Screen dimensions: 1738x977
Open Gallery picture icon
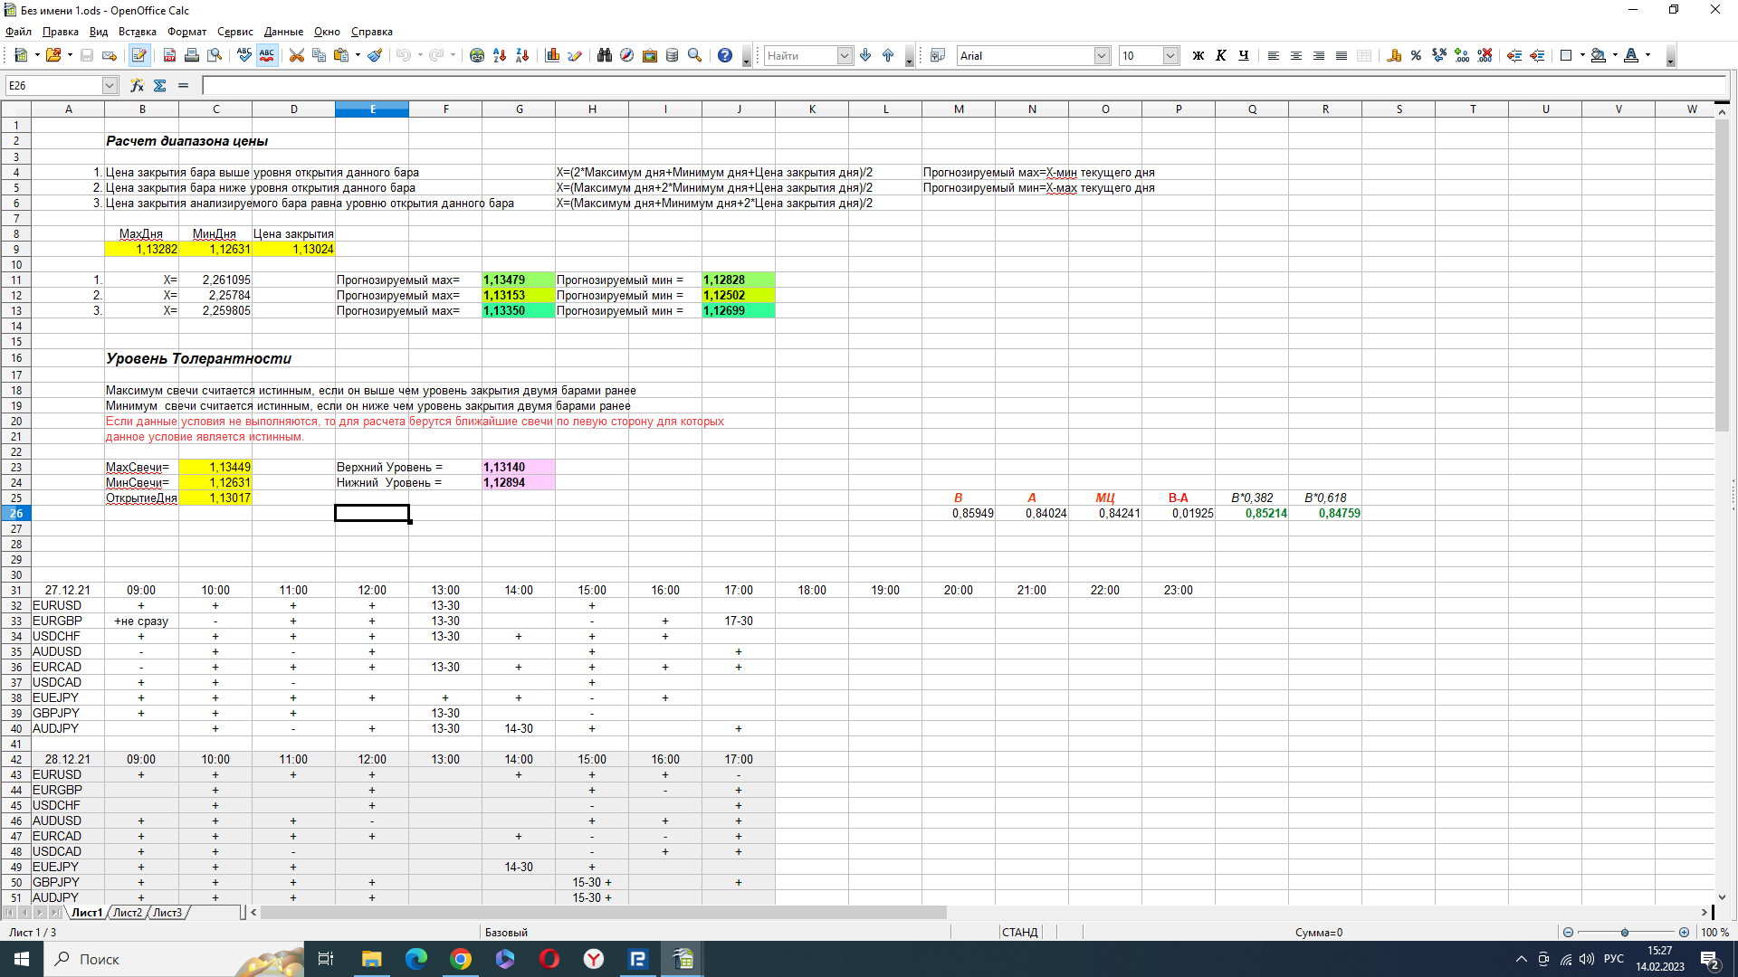coord(650,56)
